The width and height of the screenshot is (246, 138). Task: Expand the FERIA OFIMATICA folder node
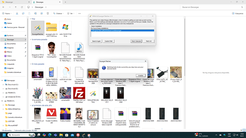3,109
